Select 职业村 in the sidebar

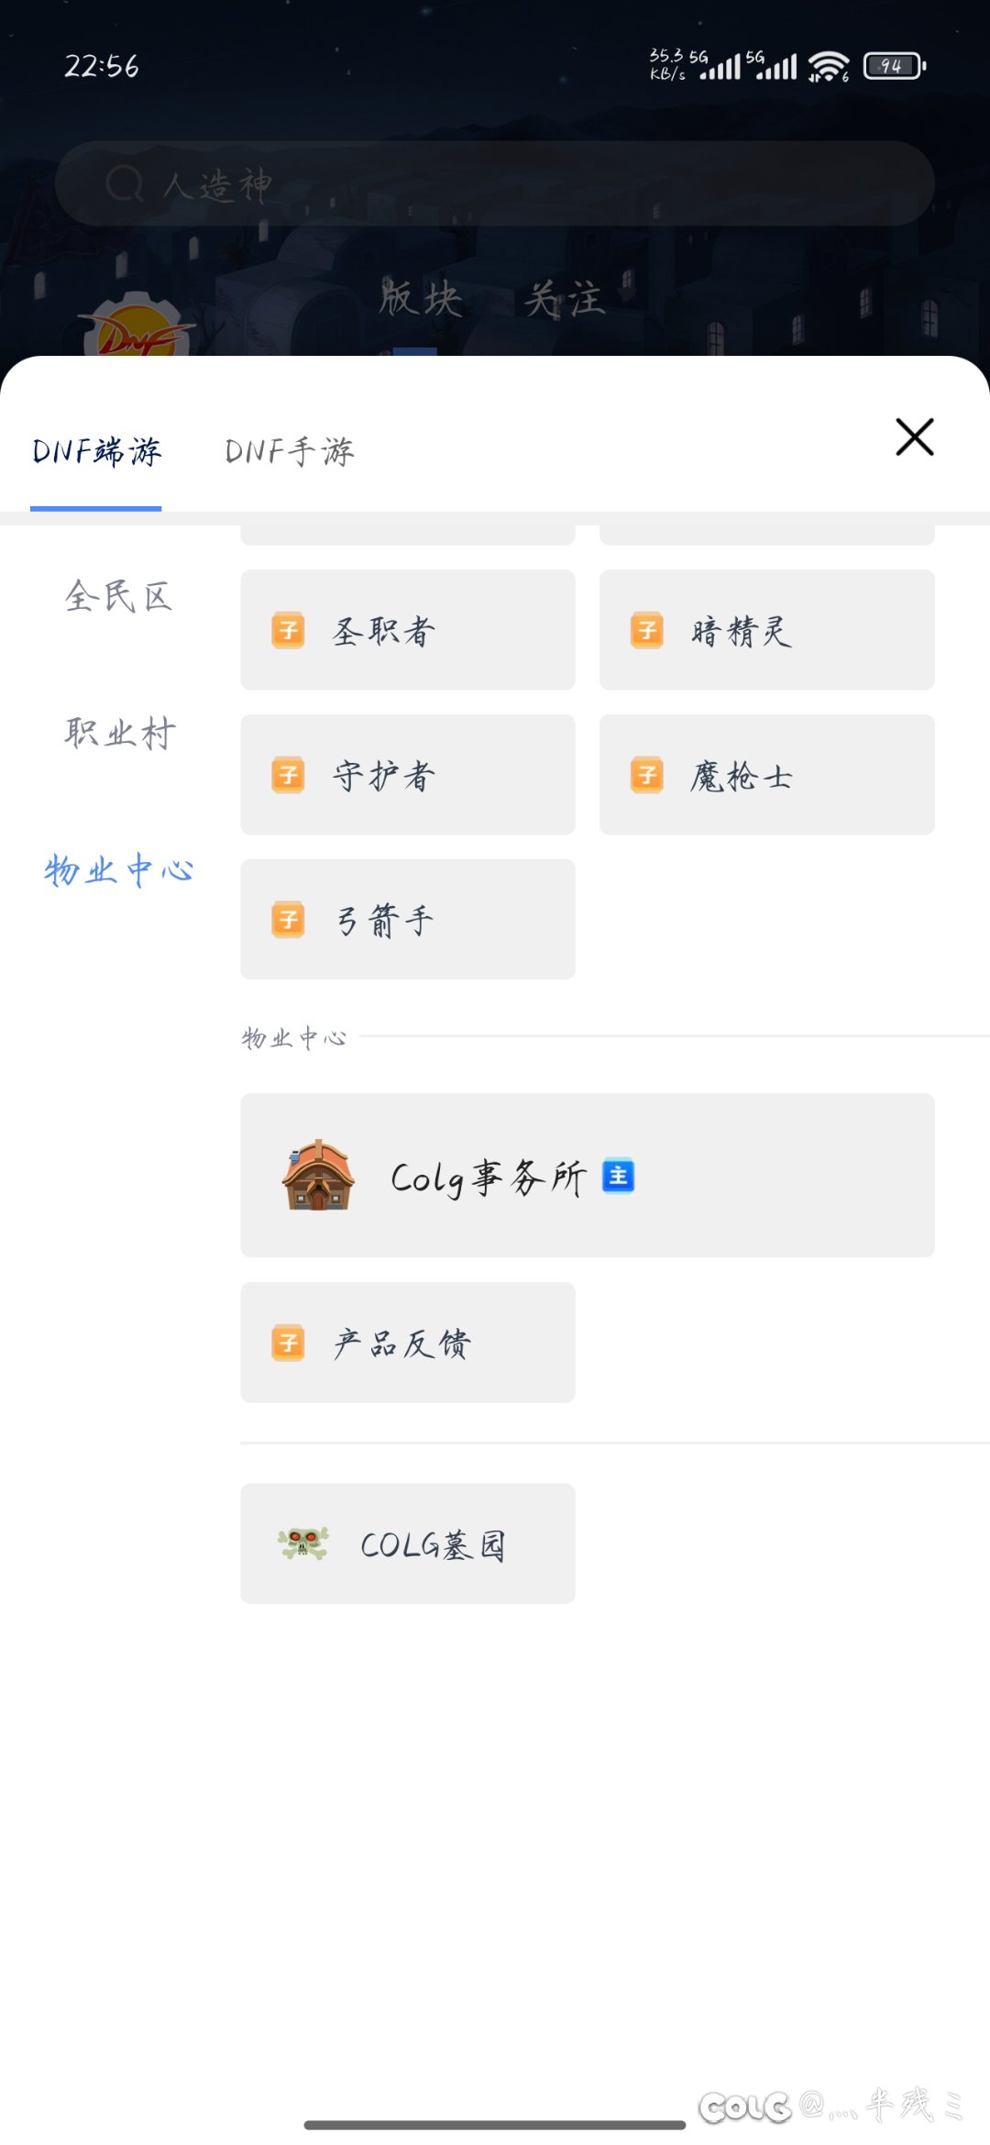tap(119, 734)
